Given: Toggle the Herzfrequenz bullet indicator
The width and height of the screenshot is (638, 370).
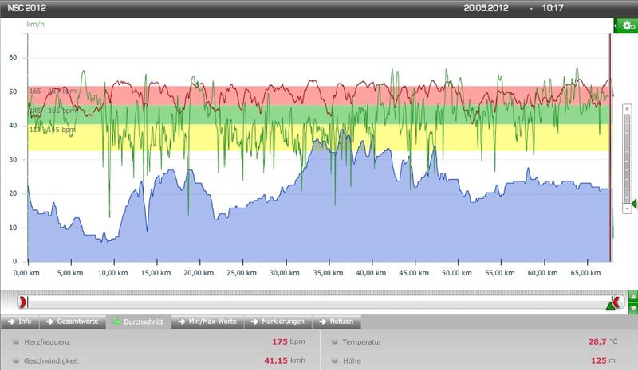Looking at the screenshot, I should pos(15,341).
